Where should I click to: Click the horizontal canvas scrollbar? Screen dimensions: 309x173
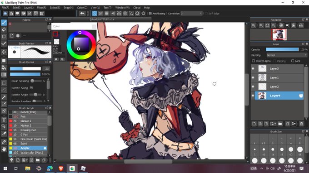148,161
